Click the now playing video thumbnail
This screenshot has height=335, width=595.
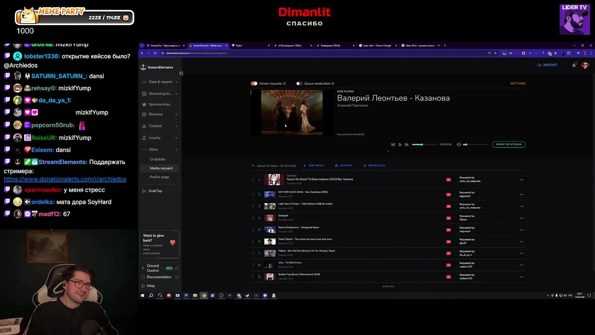tap(292, 112)
